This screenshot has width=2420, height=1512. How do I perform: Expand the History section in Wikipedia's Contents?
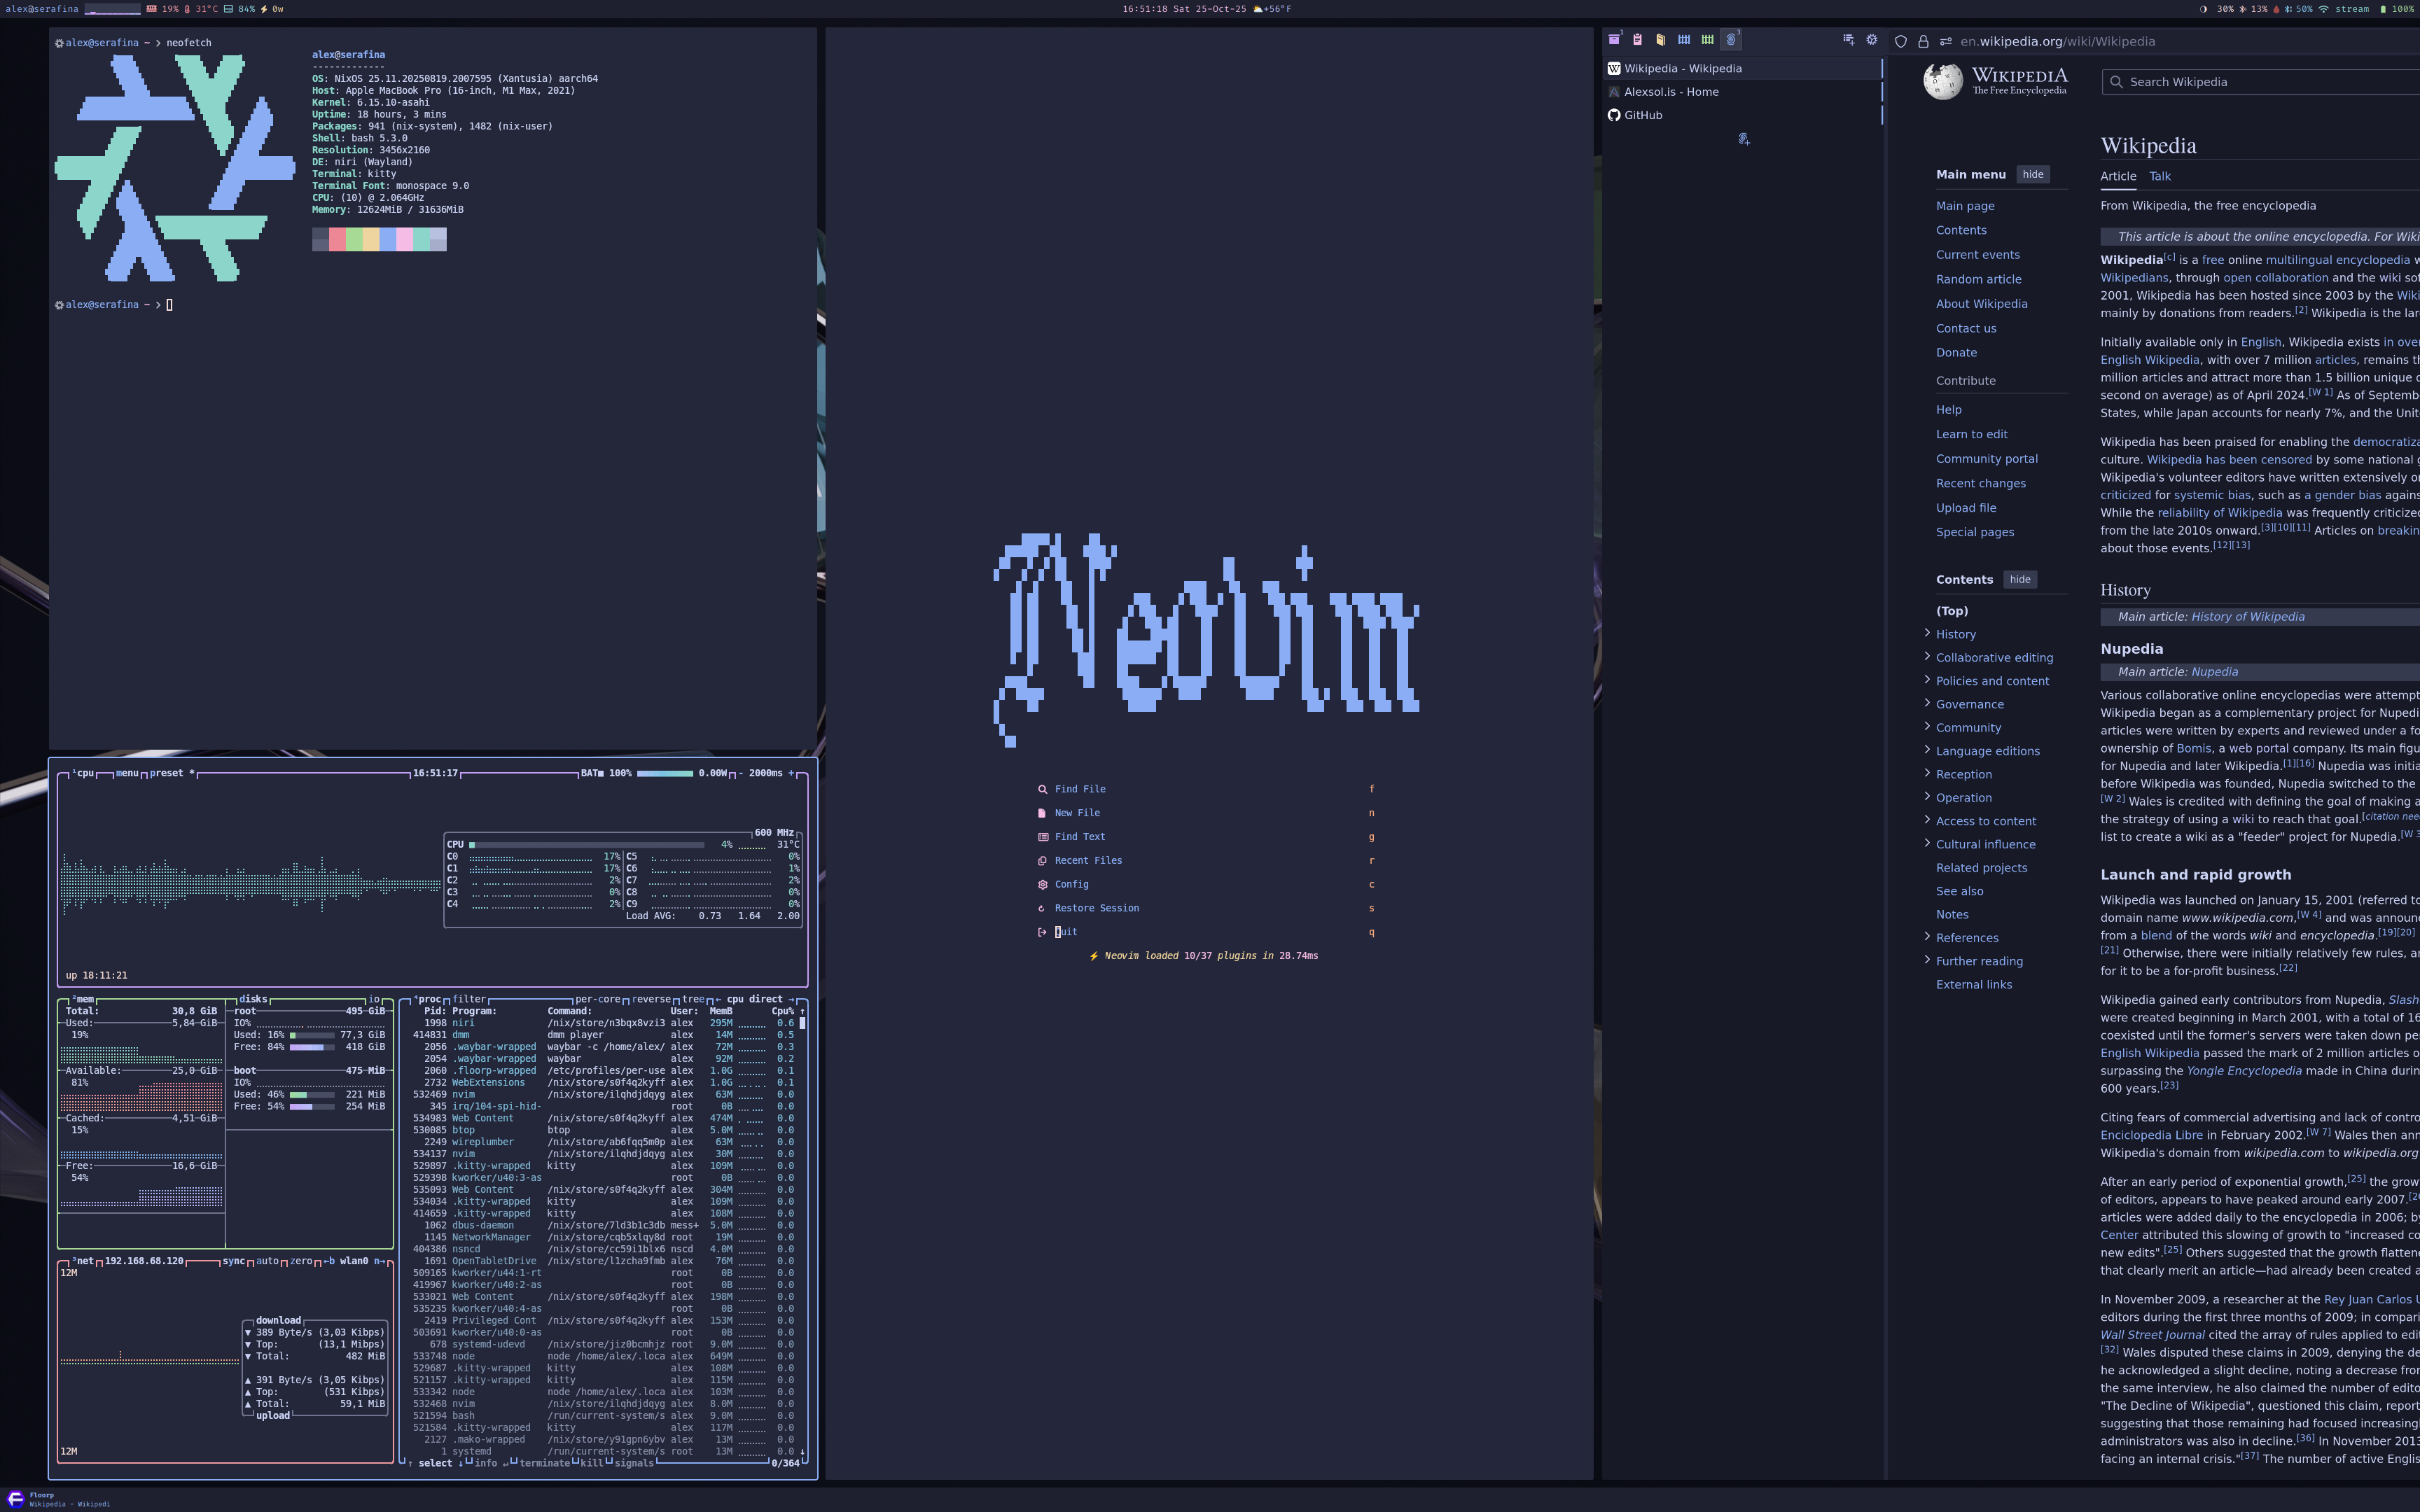[x=1927, y=633]
